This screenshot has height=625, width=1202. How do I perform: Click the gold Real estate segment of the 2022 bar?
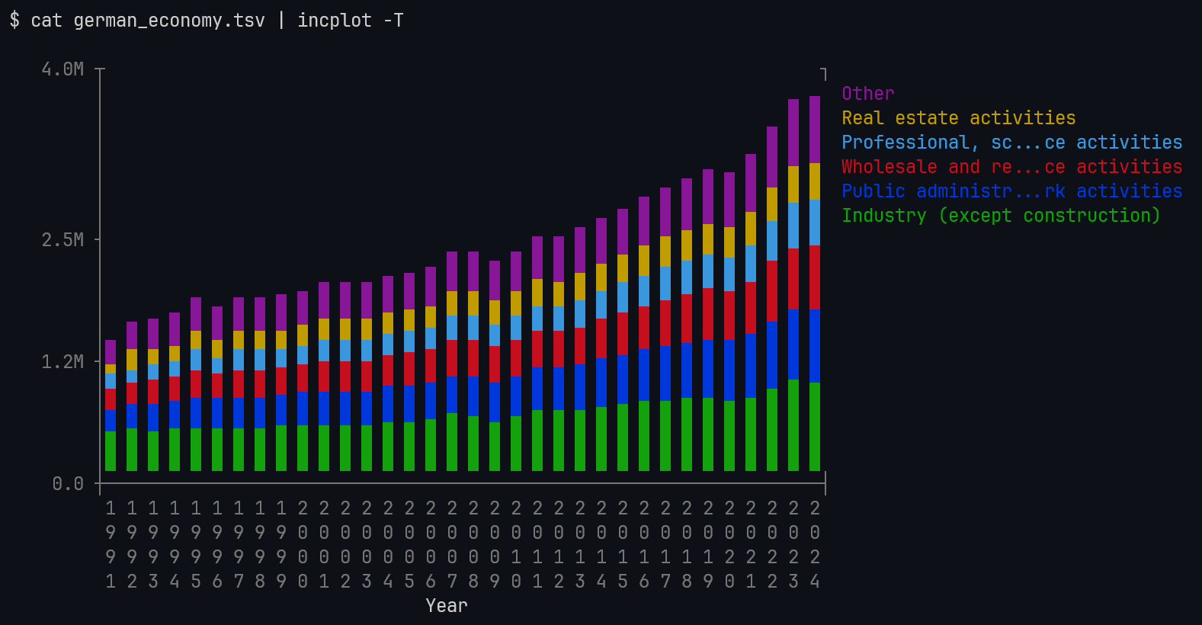(x=772, y=204)
